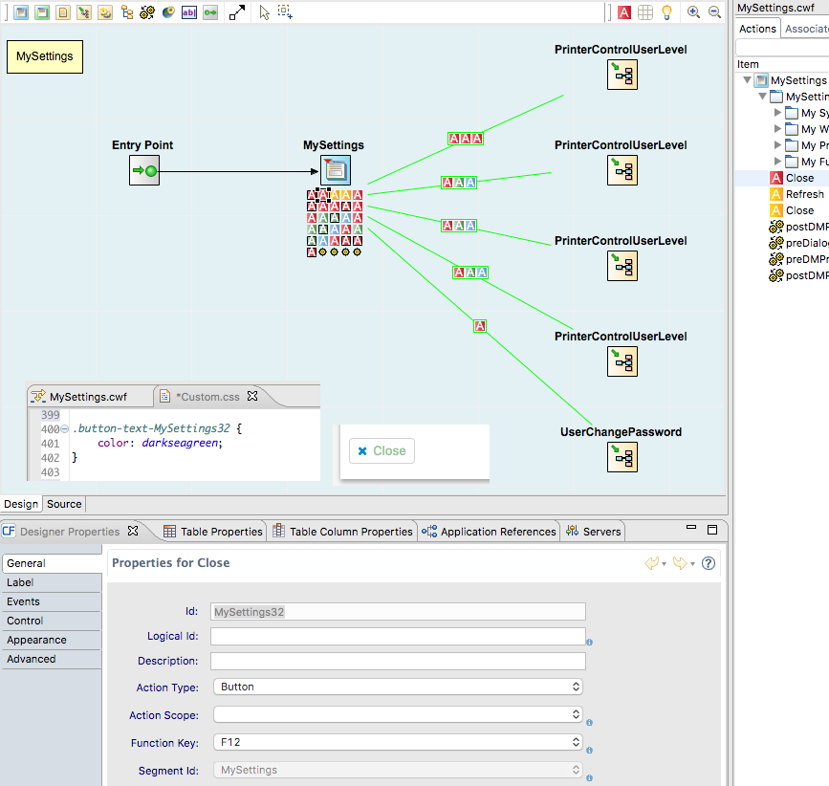Select the document page node tool
Screen dimensions: 829x786
click(x=63, y=12)
